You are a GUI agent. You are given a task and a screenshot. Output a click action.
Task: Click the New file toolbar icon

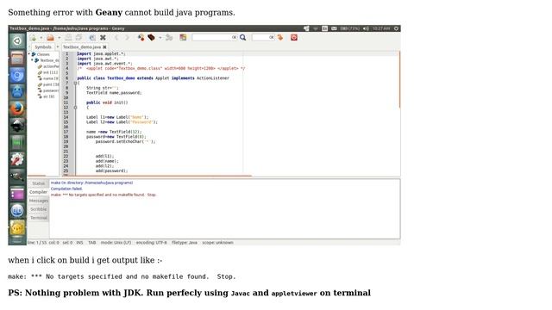tap(33, 38)
